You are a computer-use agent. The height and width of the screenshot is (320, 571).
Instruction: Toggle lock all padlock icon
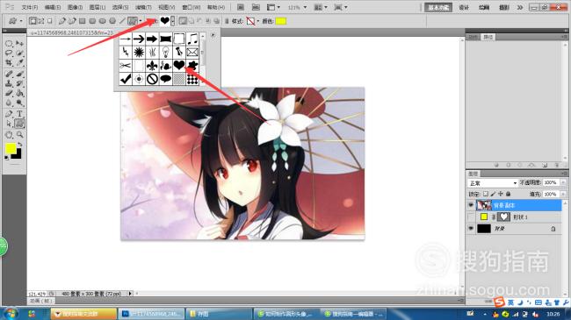tap(509, 194)
